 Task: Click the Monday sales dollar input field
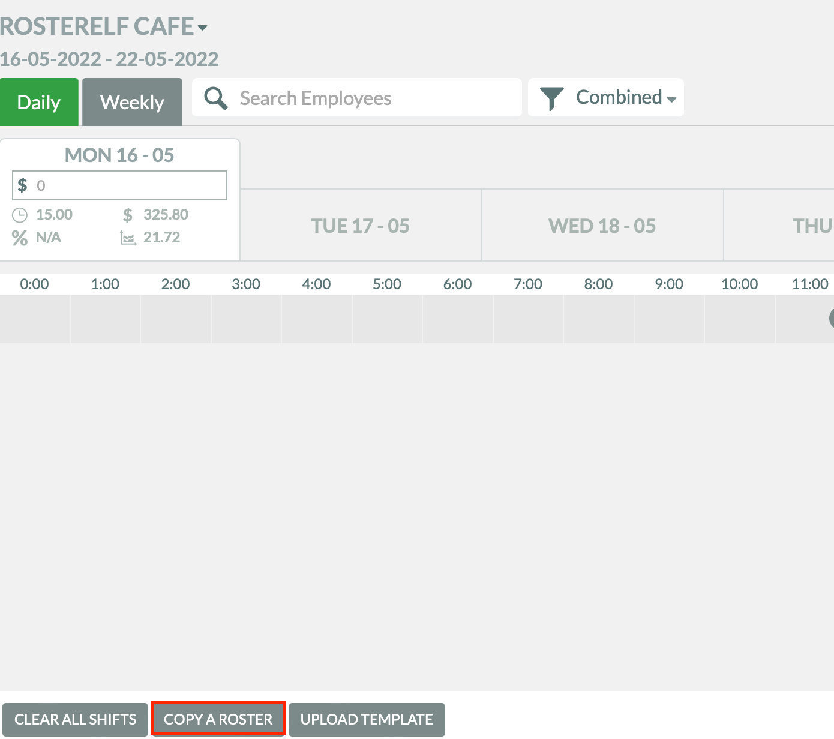(x=120, y=185)
